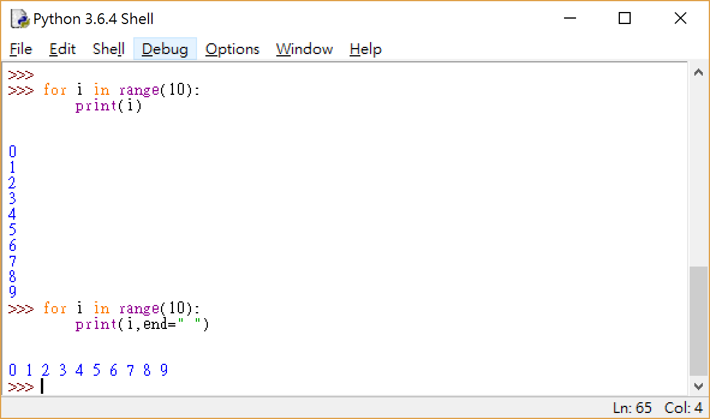Screen dimensions: 710x419
Task: Open the File menu
Action: [x=20, y=49]
